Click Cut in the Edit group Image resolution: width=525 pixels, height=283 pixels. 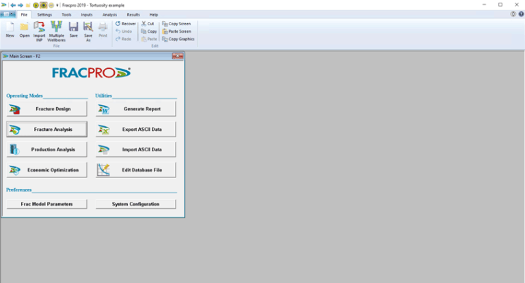pos(148,24)
